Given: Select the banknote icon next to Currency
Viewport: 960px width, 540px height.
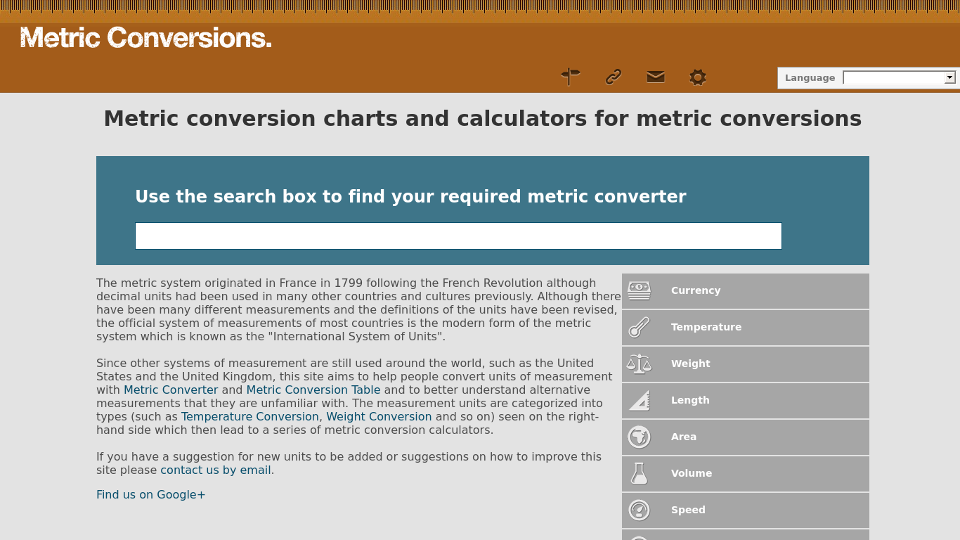Looking at the screenshot, I should pyautogui.click(x=640, y=290).
